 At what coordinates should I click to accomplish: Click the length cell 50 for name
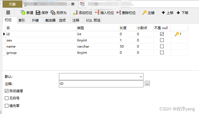(x=128, y=46)
